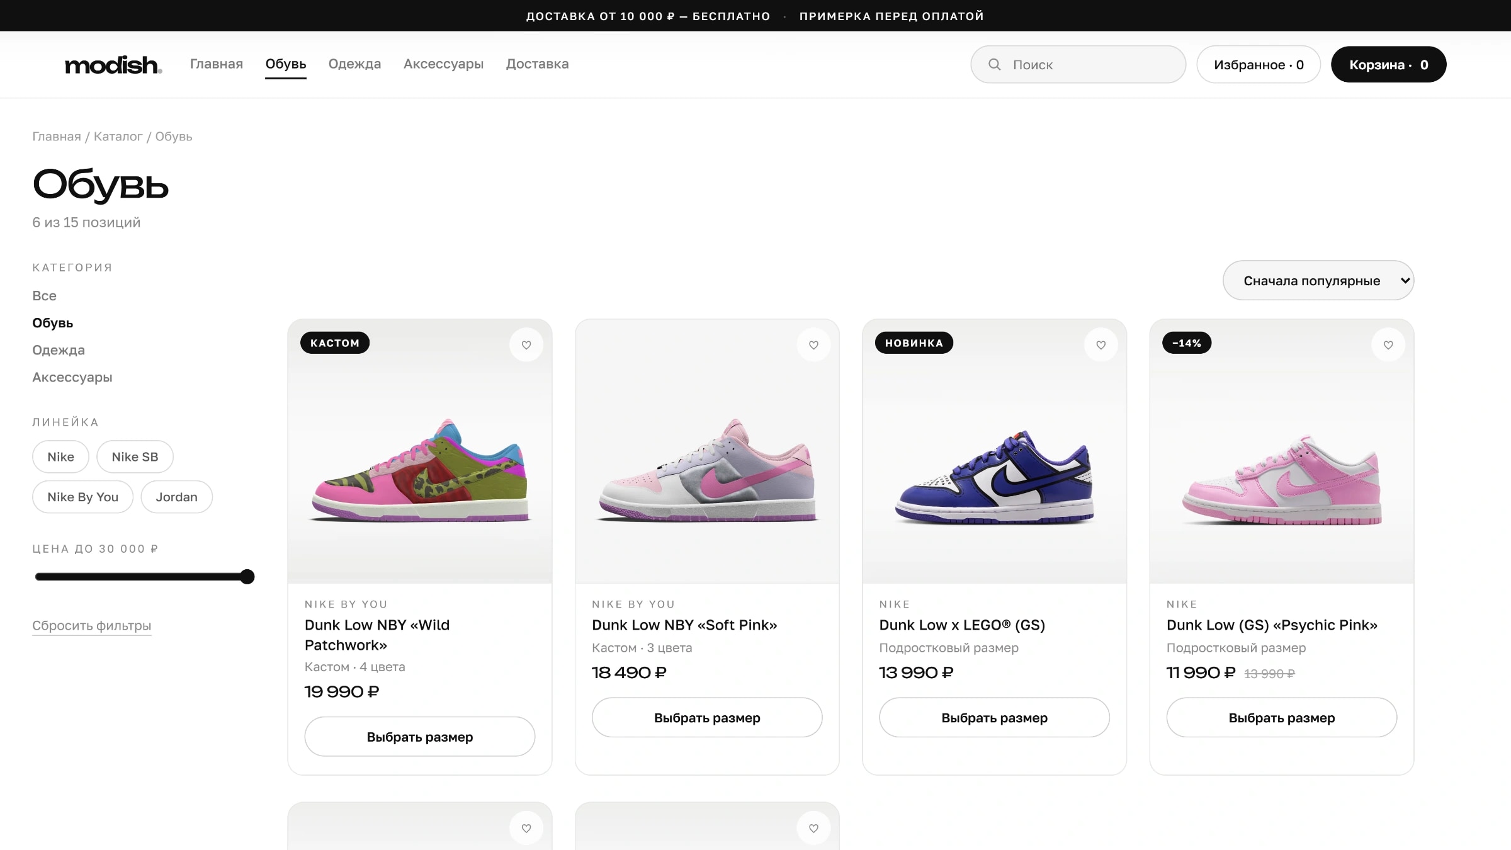Screen dimensions: 1511x850
Task: Open the Избранное favorites button
Action: pyautogui.click(x=1258, y=64)
